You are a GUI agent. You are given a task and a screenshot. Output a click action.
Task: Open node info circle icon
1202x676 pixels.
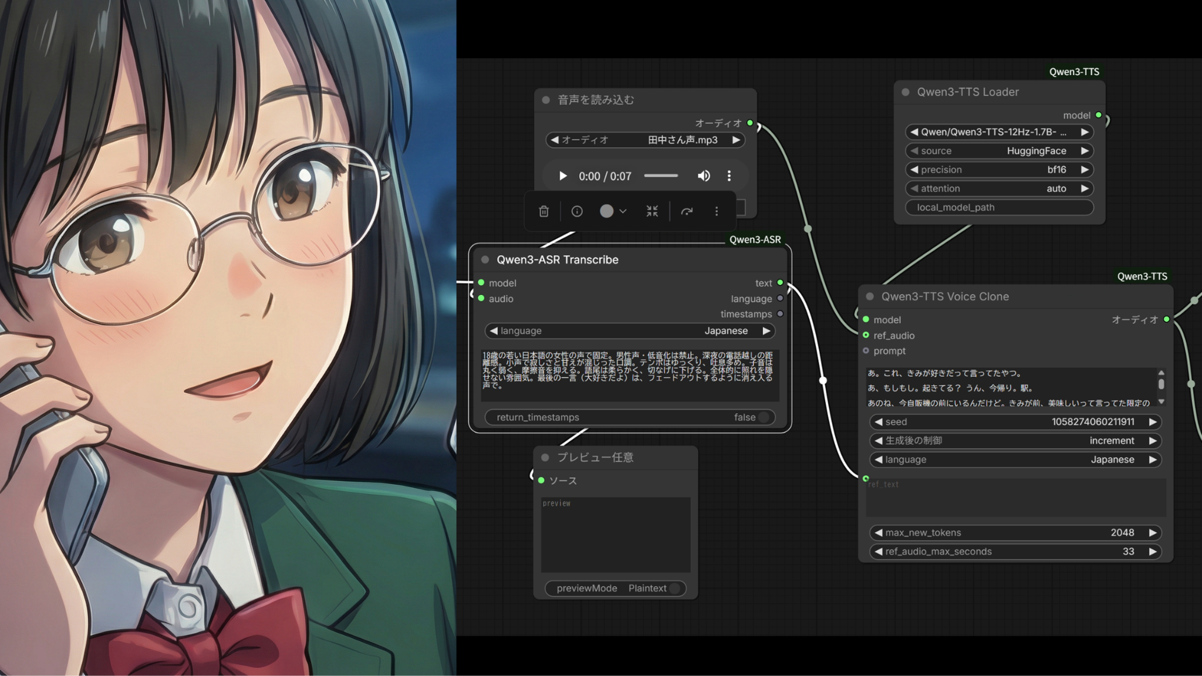[577, 211]
